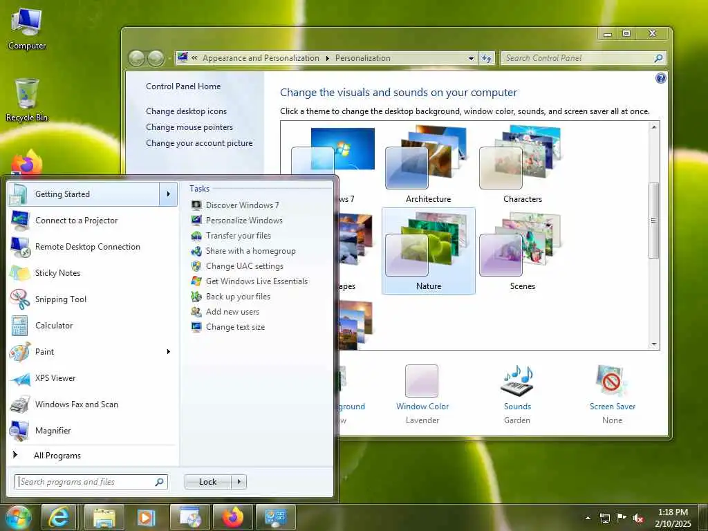Launch Magnifier from Start menu
708x531 pixels.
click(x=93, y=430)
